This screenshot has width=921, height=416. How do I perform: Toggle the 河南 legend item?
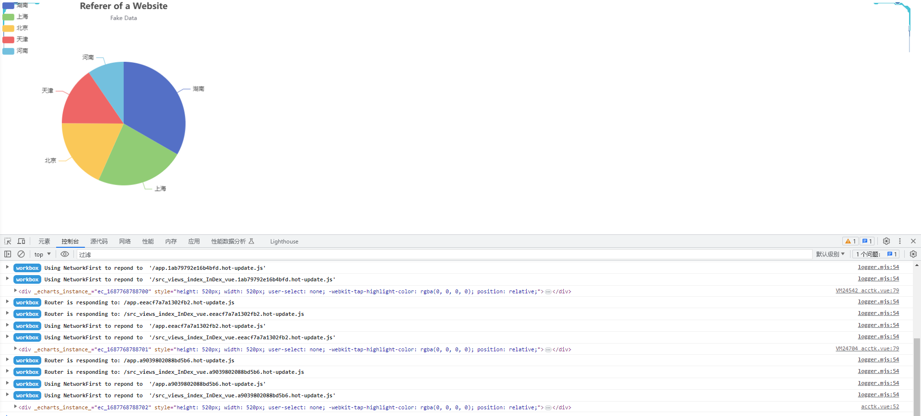tap(15, 51)
